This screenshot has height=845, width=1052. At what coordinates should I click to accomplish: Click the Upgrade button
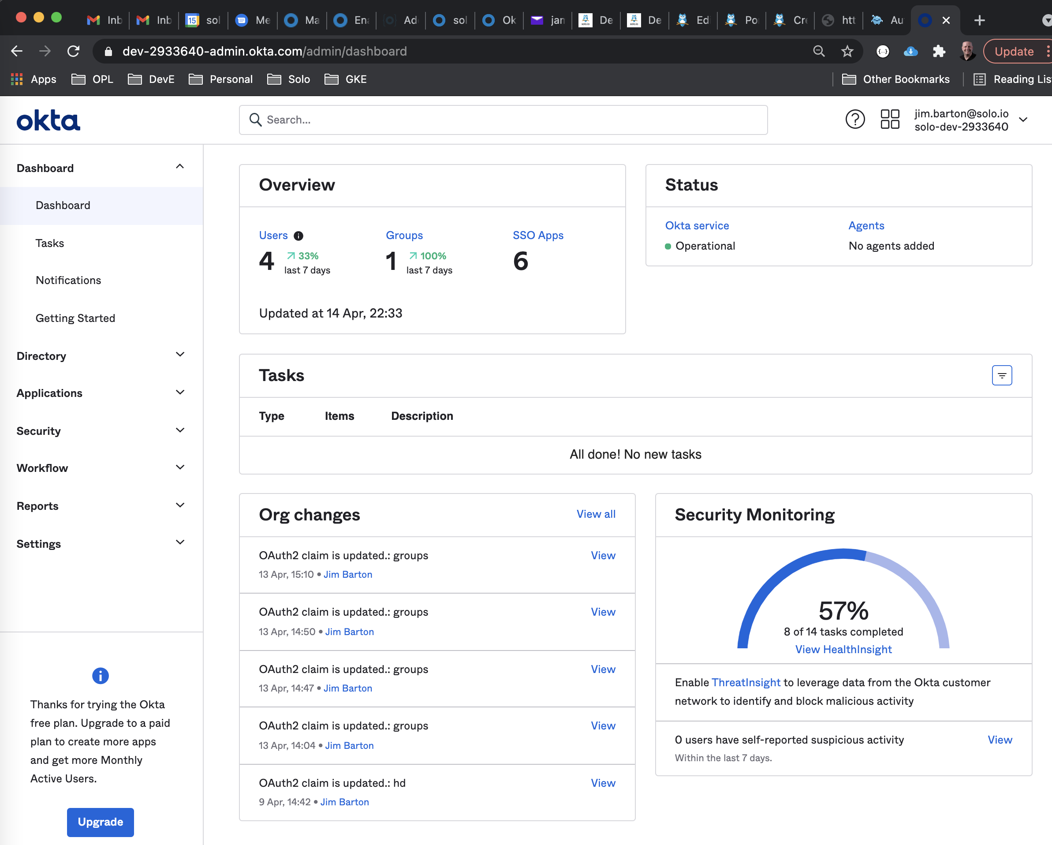tap(100, 822)
